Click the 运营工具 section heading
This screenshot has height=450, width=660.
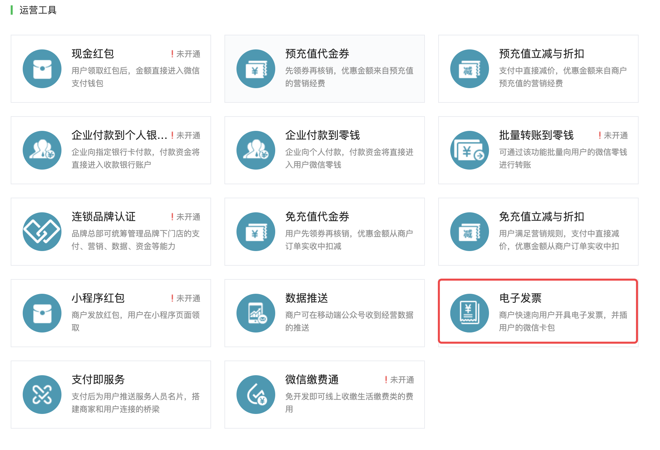38,10
